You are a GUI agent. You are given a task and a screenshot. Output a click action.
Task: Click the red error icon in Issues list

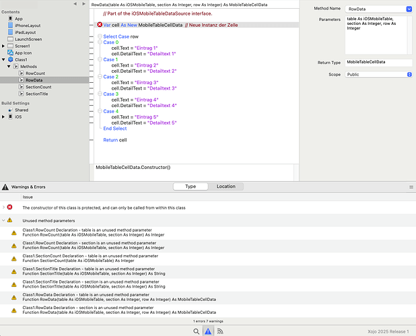[10, 207]
